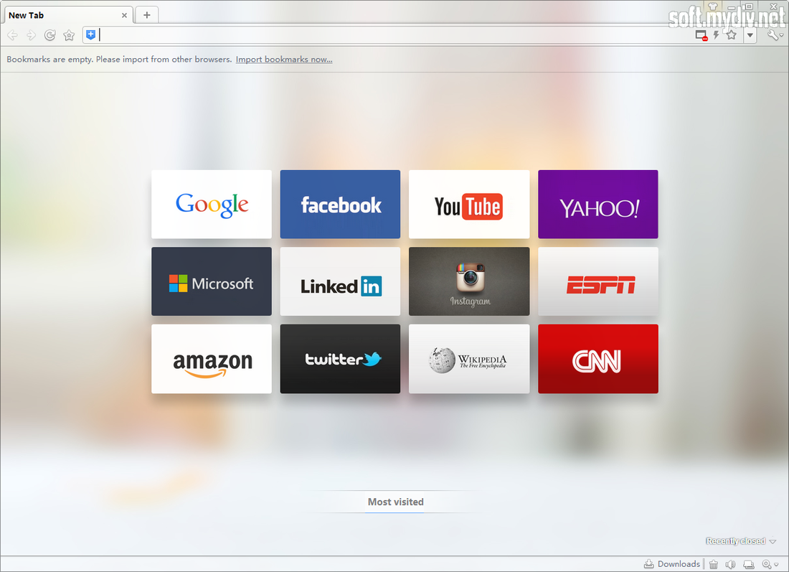Reload the page with the refresh icon
Viewport: 789px width, 572px height.
coord(49,35)
